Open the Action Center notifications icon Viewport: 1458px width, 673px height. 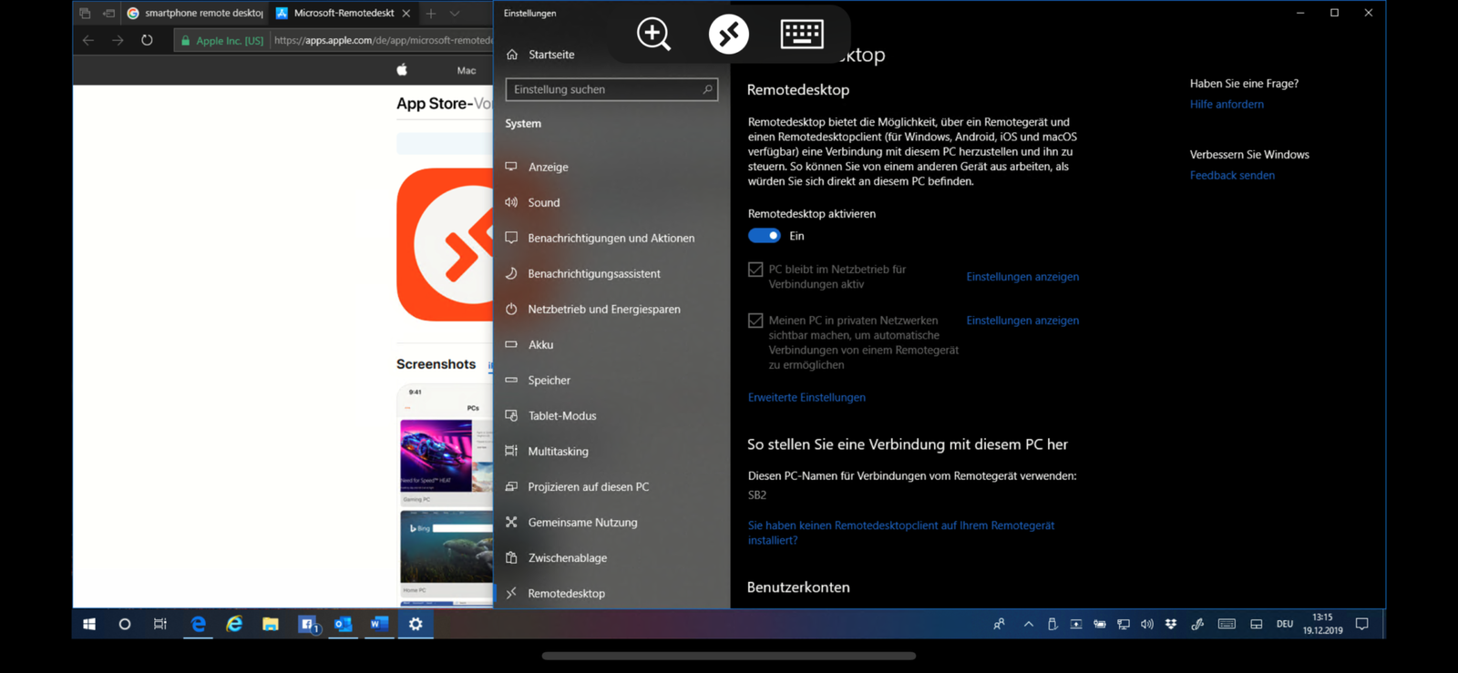pyautogui.click(x=1362, y=624)
